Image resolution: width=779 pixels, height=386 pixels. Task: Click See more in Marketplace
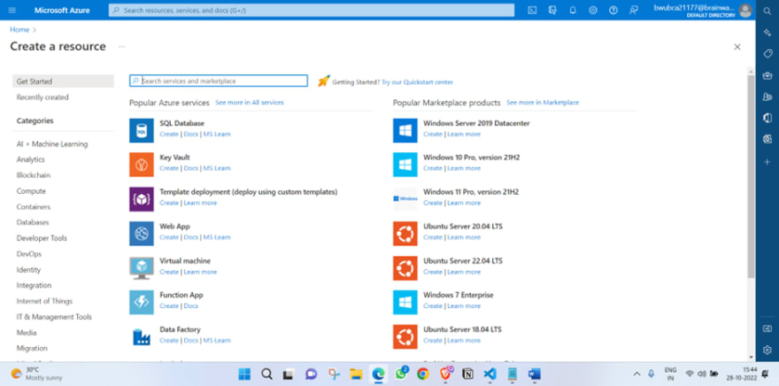pos(543,103)
